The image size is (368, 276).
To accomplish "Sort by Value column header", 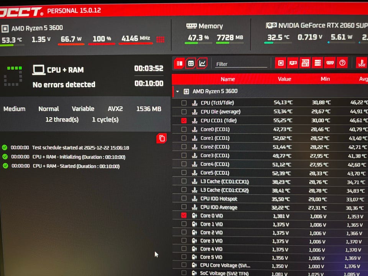I will (x=284, y=79).
